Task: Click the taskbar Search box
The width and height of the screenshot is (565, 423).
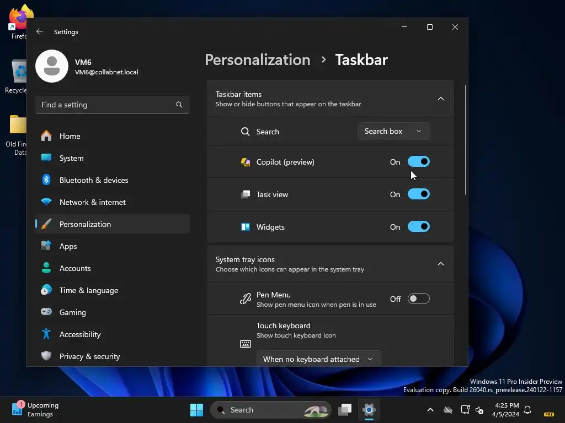Action: click(x=270, y=410)
